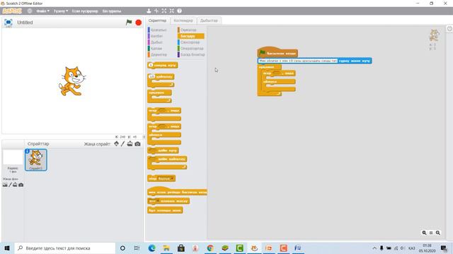
Task: Select the Sprite1 cat thumbnail
Action: click(x=36, y=160)
